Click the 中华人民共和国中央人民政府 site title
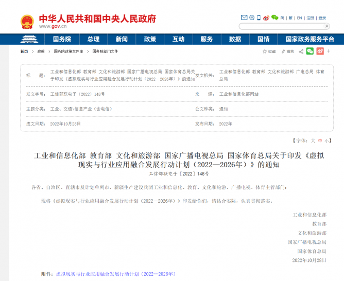The image size is (344, 281). pyautogui.click(x=97, y=19)
